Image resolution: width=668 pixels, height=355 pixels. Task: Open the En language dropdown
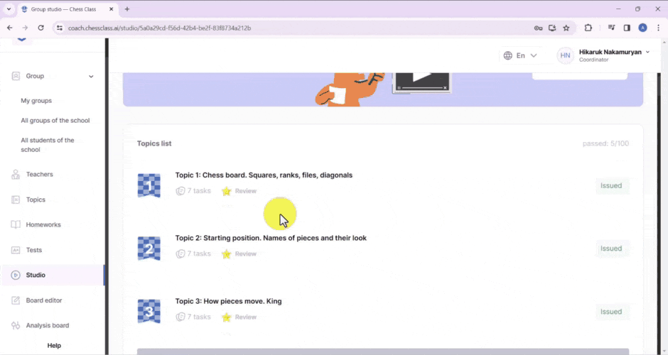520,56
